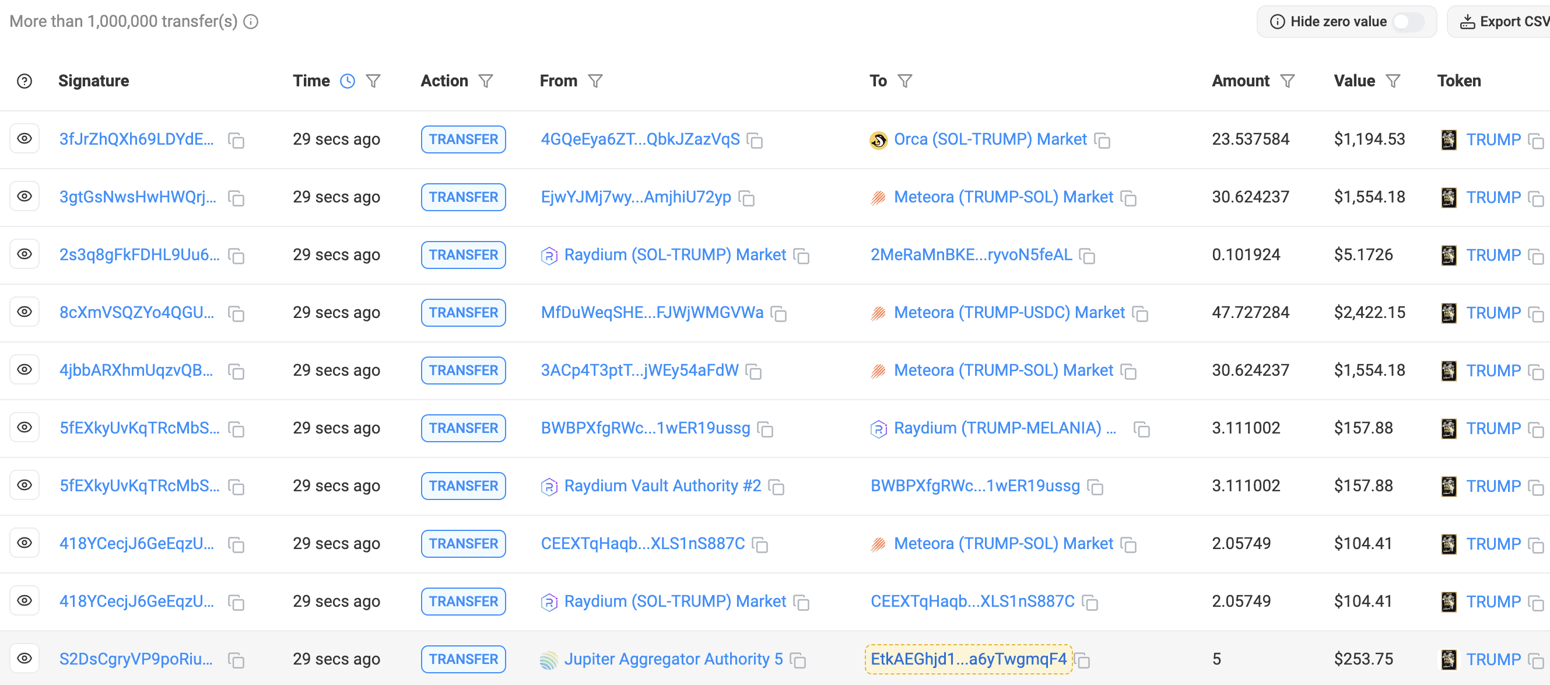Image resolution: width=1550 pixels, height=685 pixels.
Task: Toggle eye icon for S2DsCgryVP9poRiu row
Action: tap(24, 659)
